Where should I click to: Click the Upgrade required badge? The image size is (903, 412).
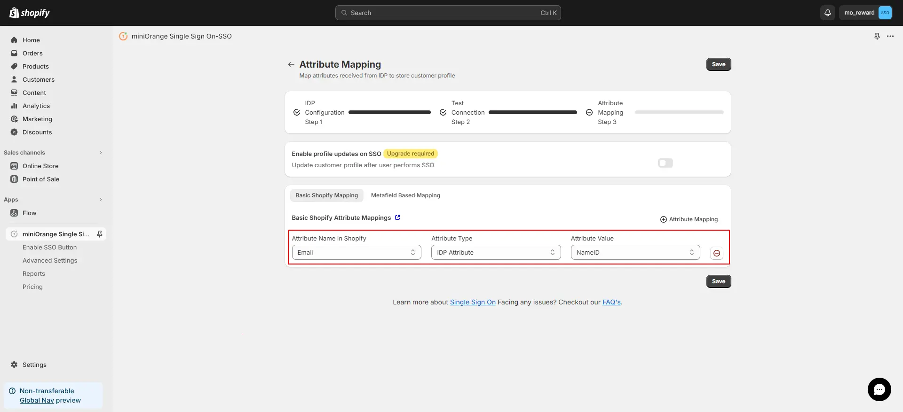pyautogui.click(x=411, y=154)
